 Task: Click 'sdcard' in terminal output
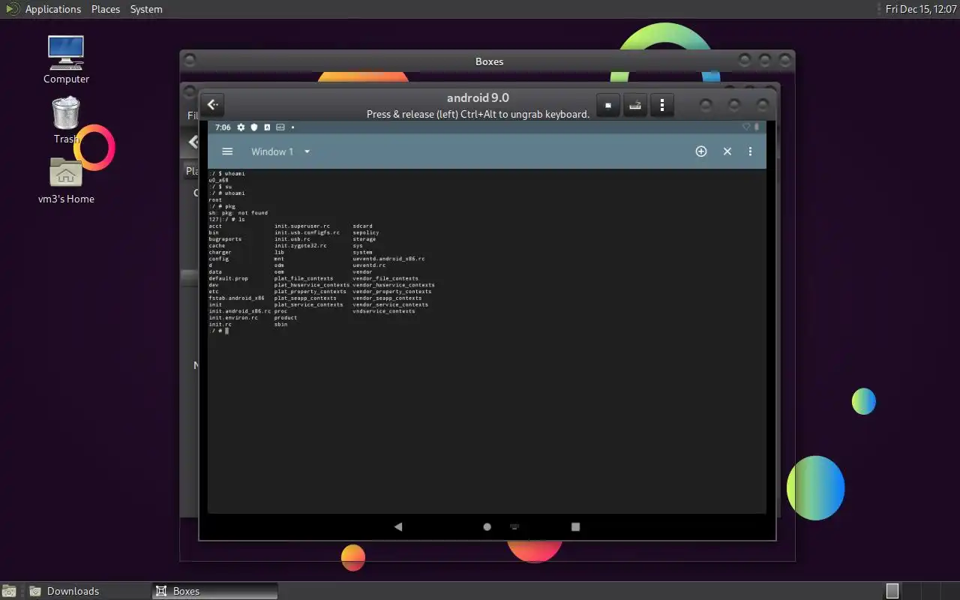[x=362, y=226]
